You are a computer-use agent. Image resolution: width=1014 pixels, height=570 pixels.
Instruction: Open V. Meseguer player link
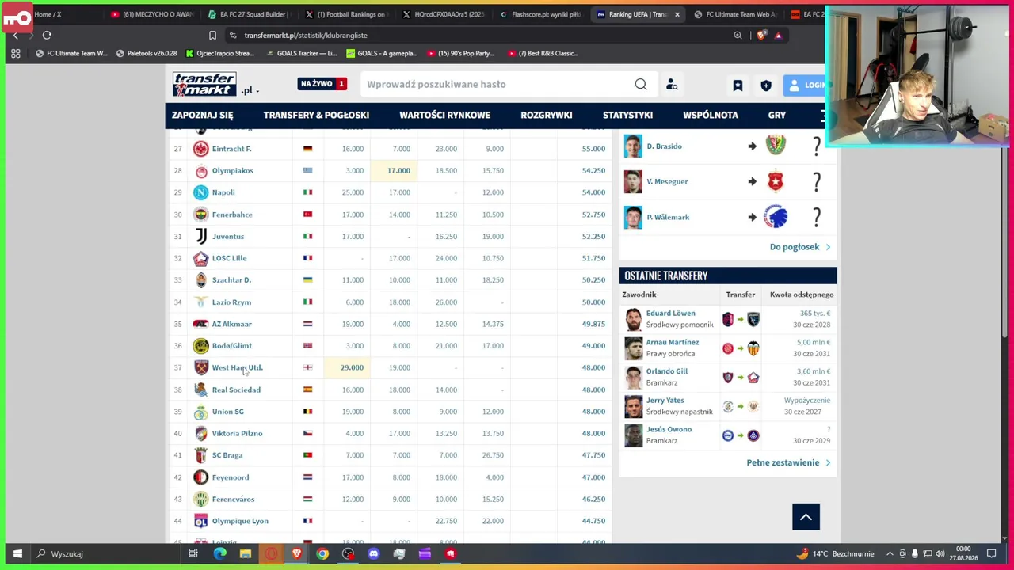coord(667,181)
